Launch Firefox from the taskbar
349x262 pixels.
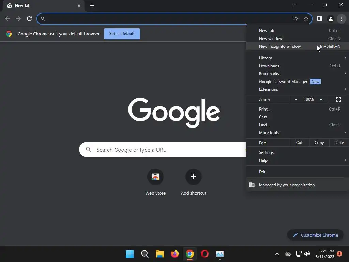(175, 254)
